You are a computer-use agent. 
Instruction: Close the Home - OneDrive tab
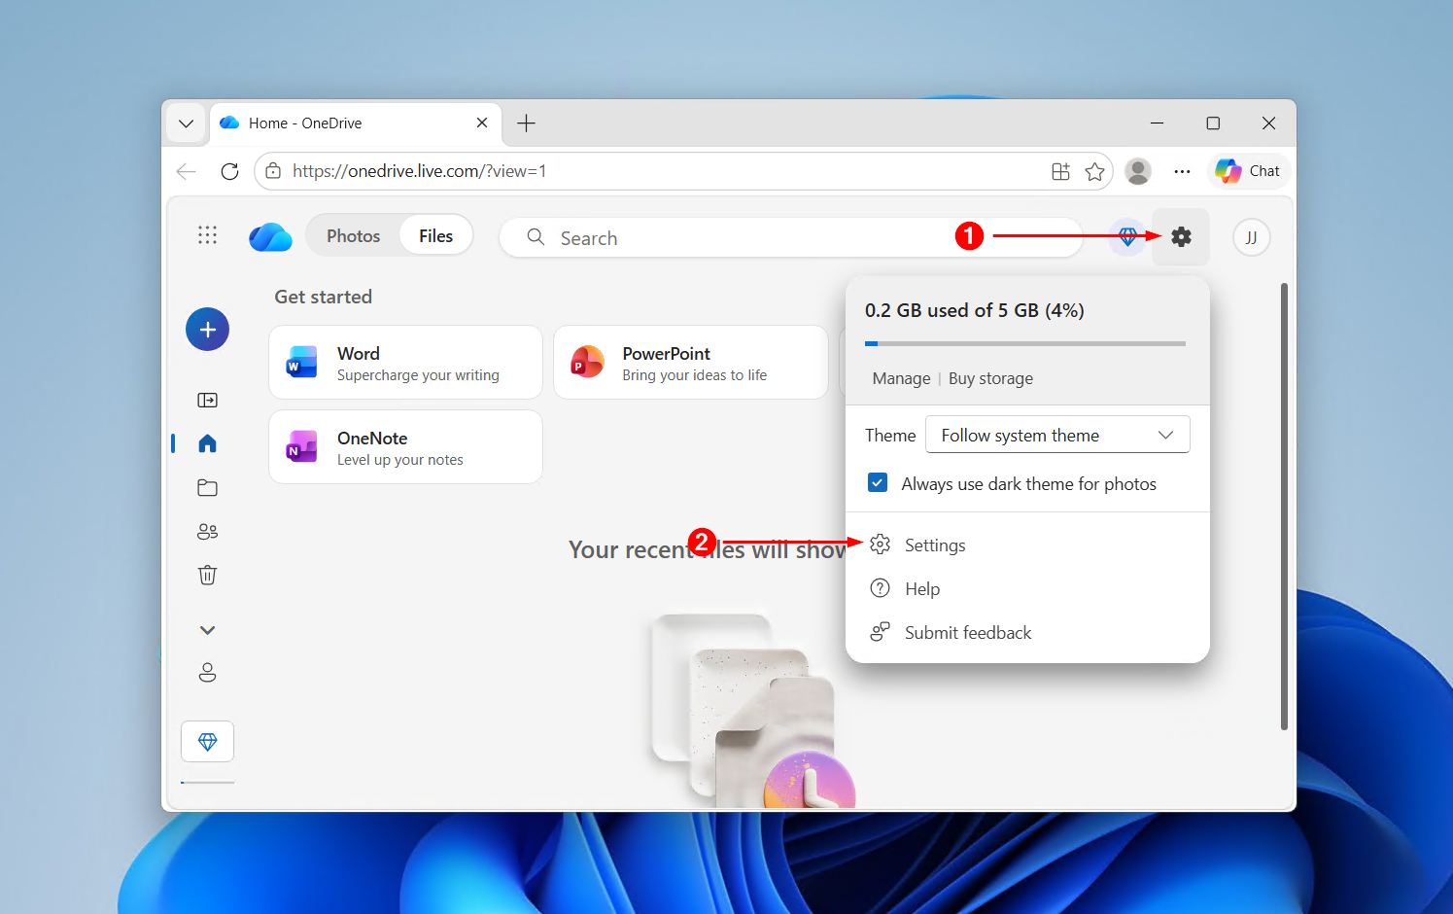pyautogui.click(x=482, y=123)
